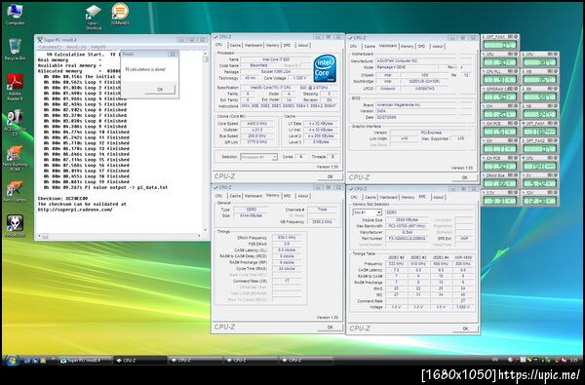Image resolution: width=585 pixels, height=385 pixels.
Task: Open Cache tab in CPU-Z memory timings window
Action: 235,196
